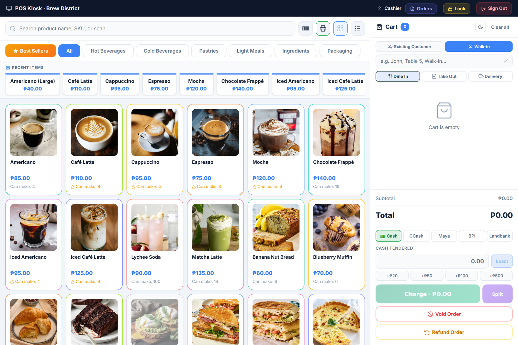Click the cash tendered amount field
Screen dimensions: 518x345
pyautogui.click(x=432, y=261)
